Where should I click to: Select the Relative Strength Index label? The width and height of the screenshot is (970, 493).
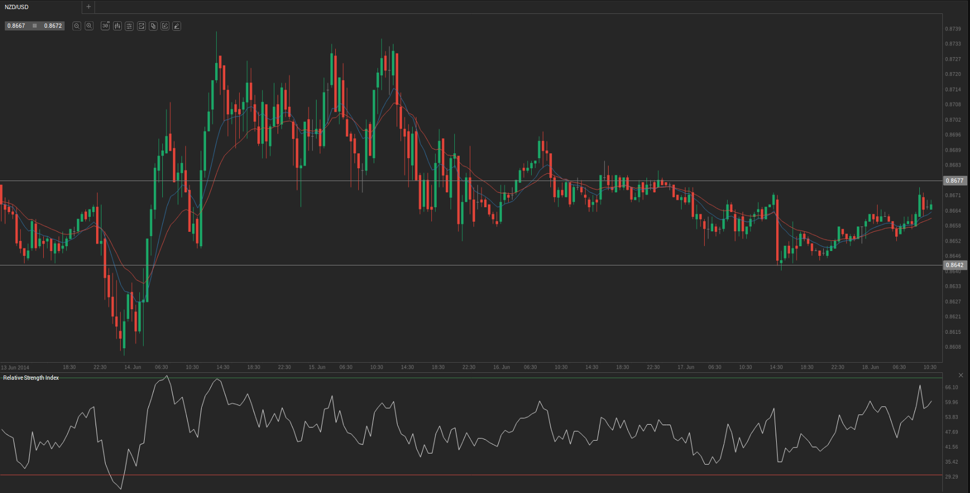(31, 378)
